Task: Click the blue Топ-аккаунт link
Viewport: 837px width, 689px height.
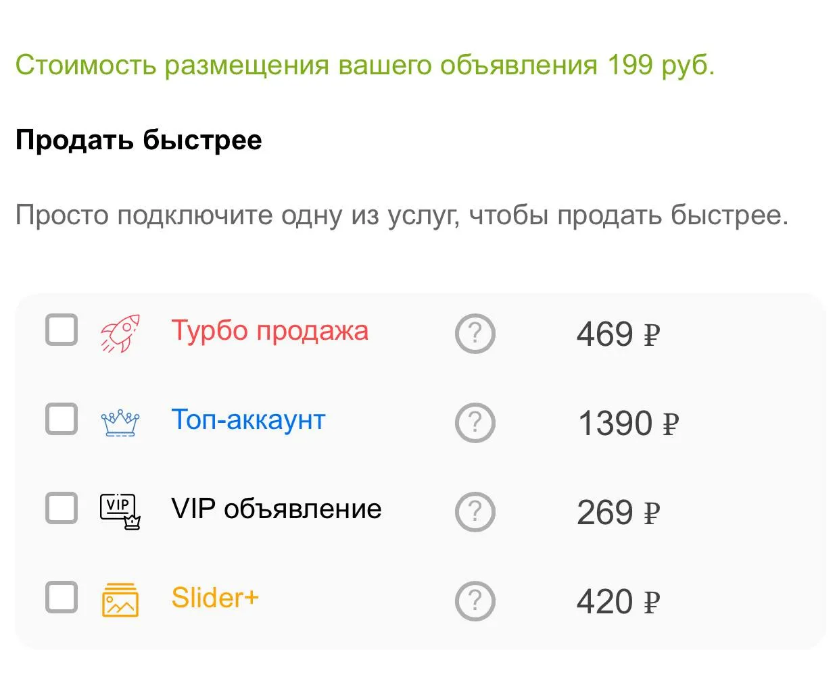Action: point(248,419)
